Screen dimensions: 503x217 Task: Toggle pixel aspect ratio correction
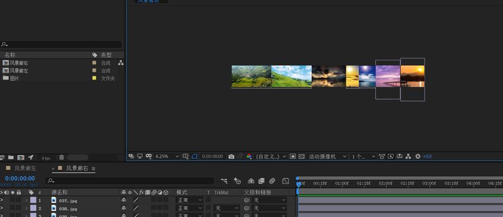click(x=382, y=156)
